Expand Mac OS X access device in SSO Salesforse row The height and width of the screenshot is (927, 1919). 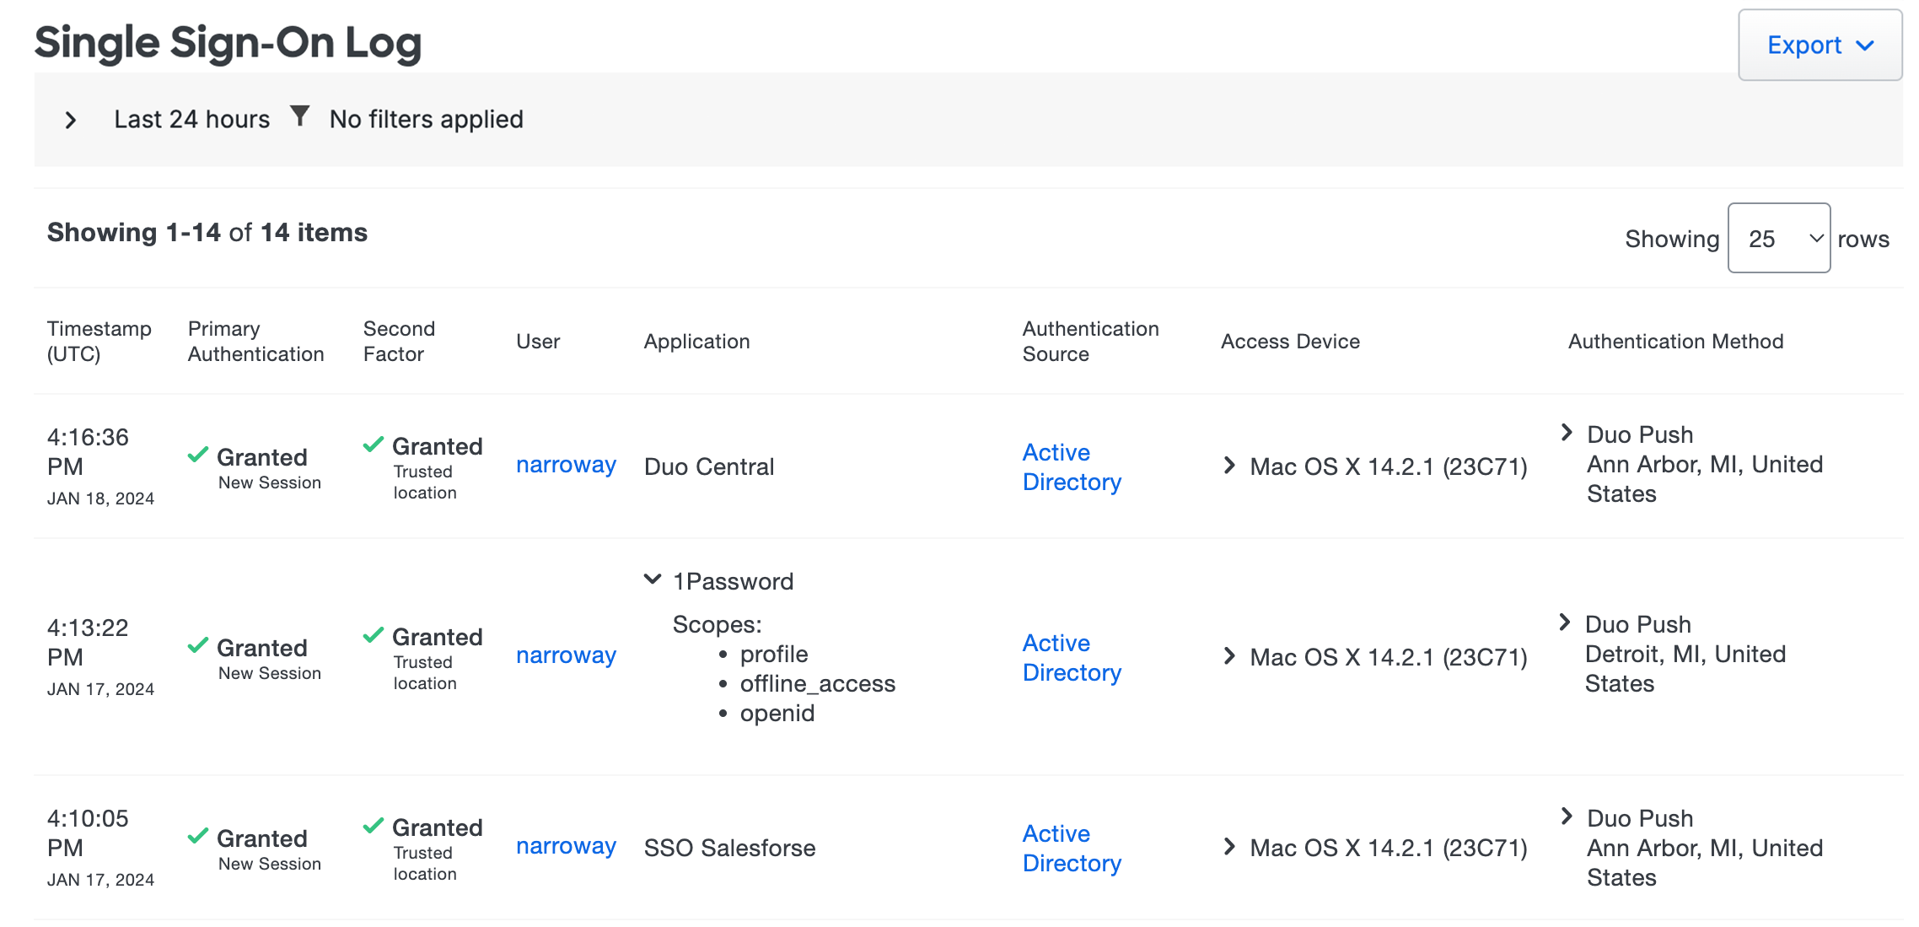coord(1229,846)
